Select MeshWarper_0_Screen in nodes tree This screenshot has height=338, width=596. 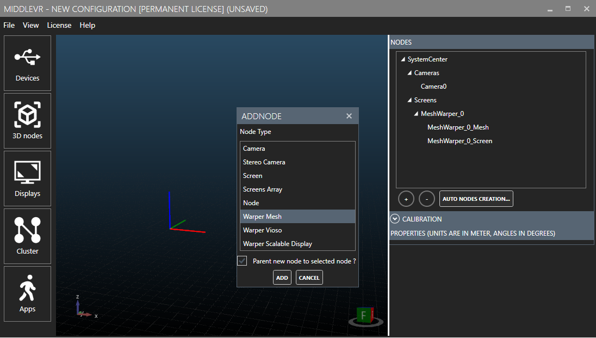click(x=460, y=141)
